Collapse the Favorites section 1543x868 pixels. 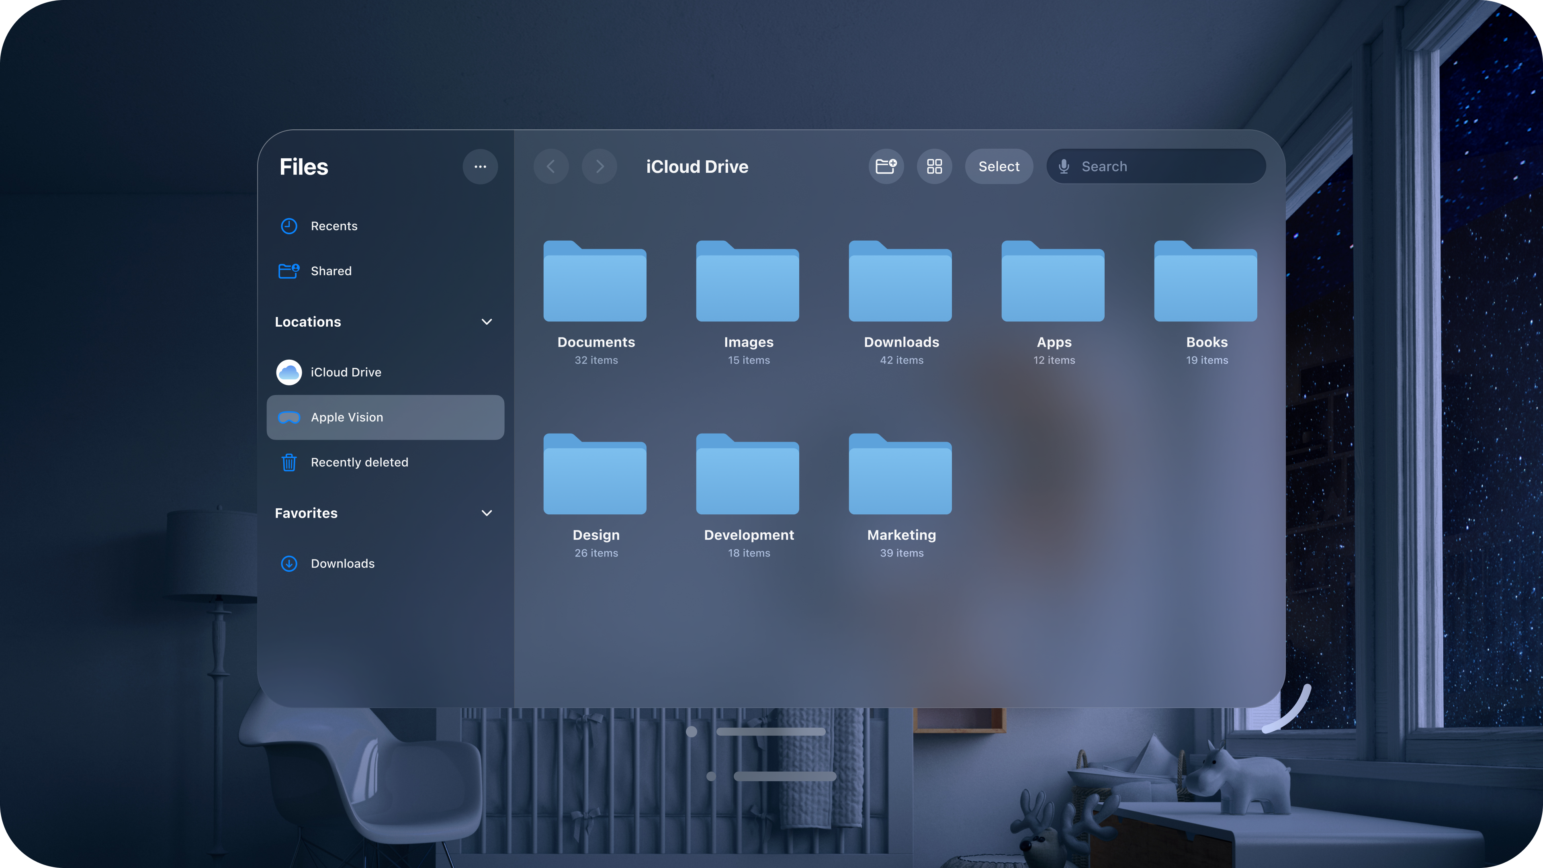[486, 513]
